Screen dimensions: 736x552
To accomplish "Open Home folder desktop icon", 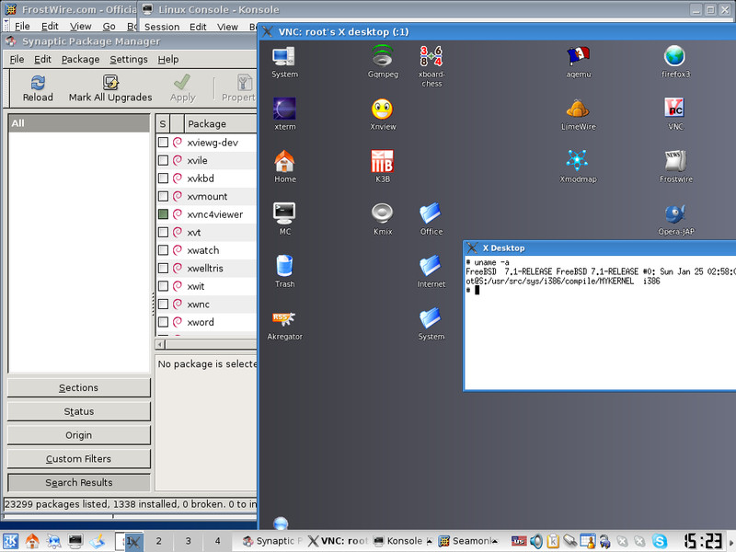I will pos(284,161).
